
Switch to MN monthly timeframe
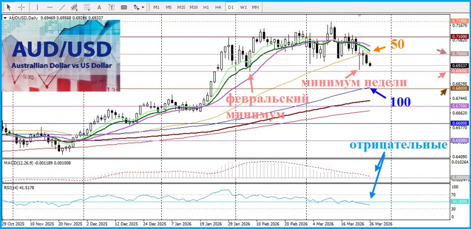(x=255, y=7)
